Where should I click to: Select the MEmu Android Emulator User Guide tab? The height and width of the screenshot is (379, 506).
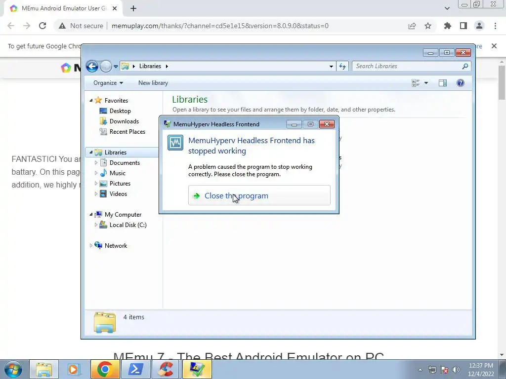tap(63, 9)
